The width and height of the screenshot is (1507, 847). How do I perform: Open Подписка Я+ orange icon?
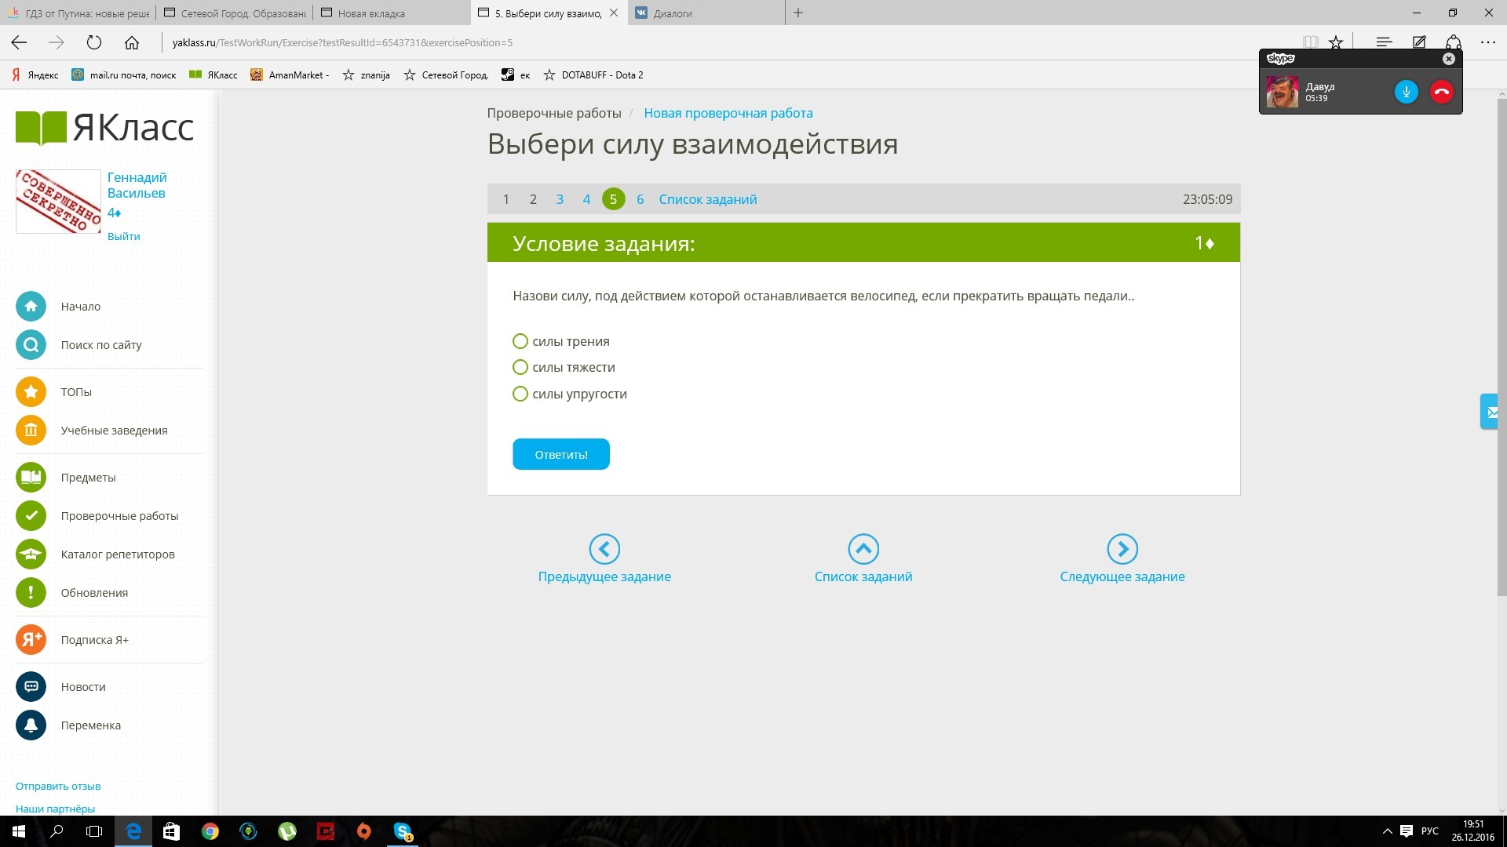pos(31,640)
